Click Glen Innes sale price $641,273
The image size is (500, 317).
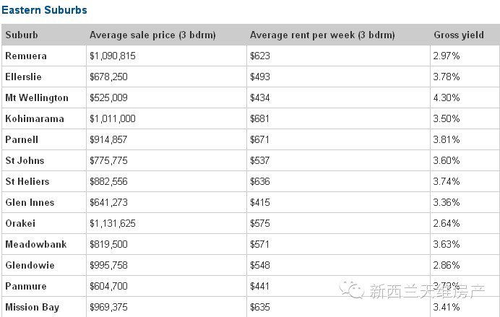(108, 202)
